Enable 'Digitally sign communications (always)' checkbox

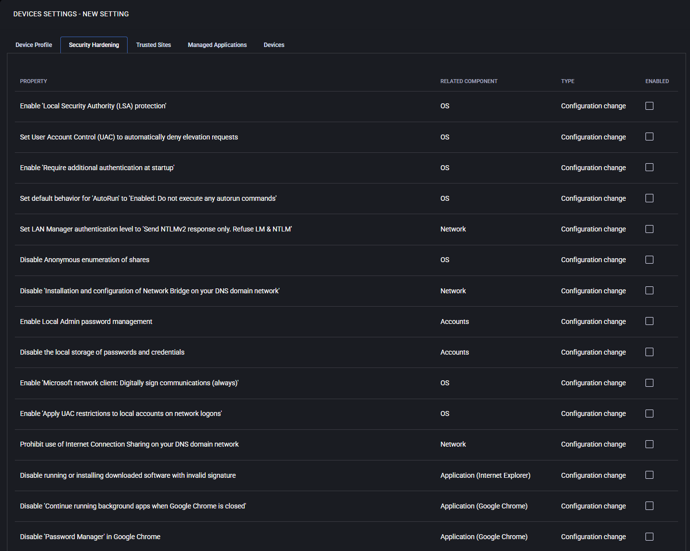coord(649,383)
